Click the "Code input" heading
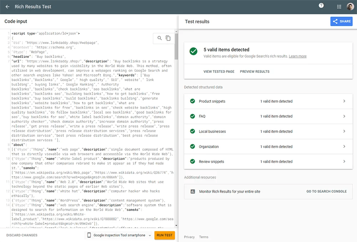Viewport: 357px width, 242px height. 16,21
